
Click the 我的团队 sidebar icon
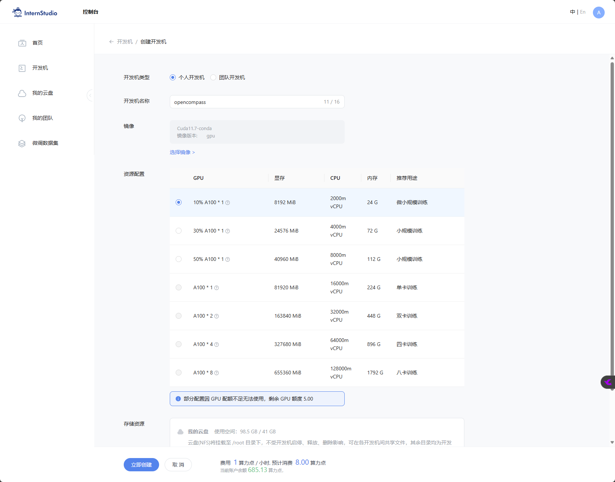pyautogui.click(x=22, y=118)
